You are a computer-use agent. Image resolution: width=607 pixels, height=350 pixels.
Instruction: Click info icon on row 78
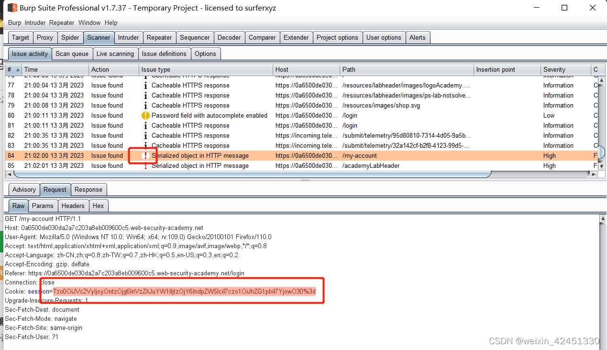(x=146, y=96)
